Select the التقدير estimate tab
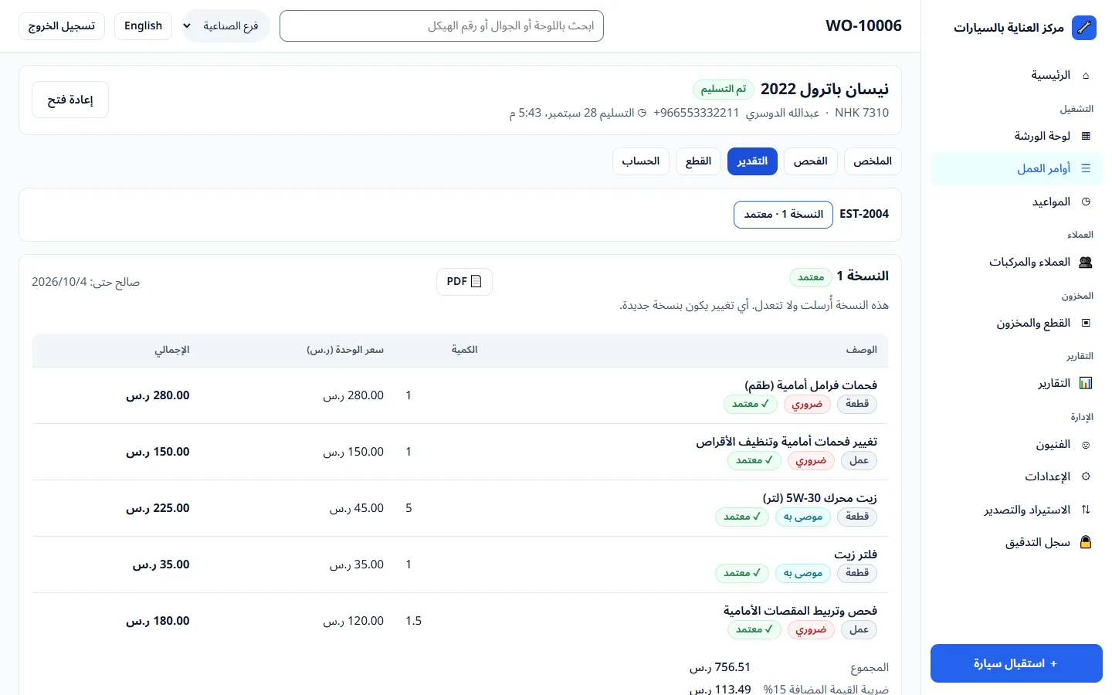 pyautogui.click(x=752, y=161)
